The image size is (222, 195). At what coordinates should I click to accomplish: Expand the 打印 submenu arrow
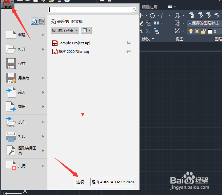click(43, 136)
